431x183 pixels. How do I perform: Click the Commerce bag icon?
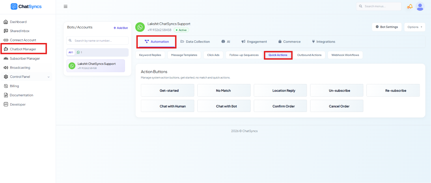click(280, 42)
